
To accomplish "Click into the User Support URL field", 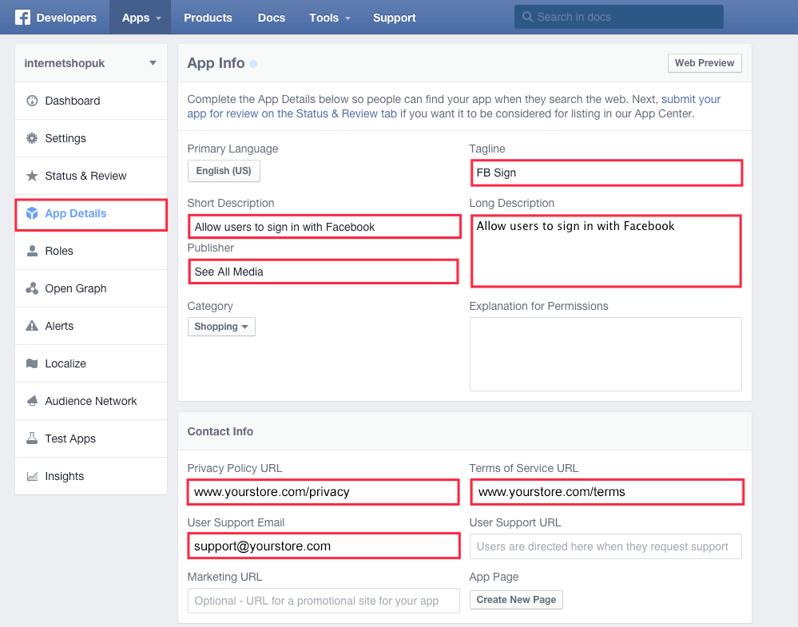I will 605,546.
